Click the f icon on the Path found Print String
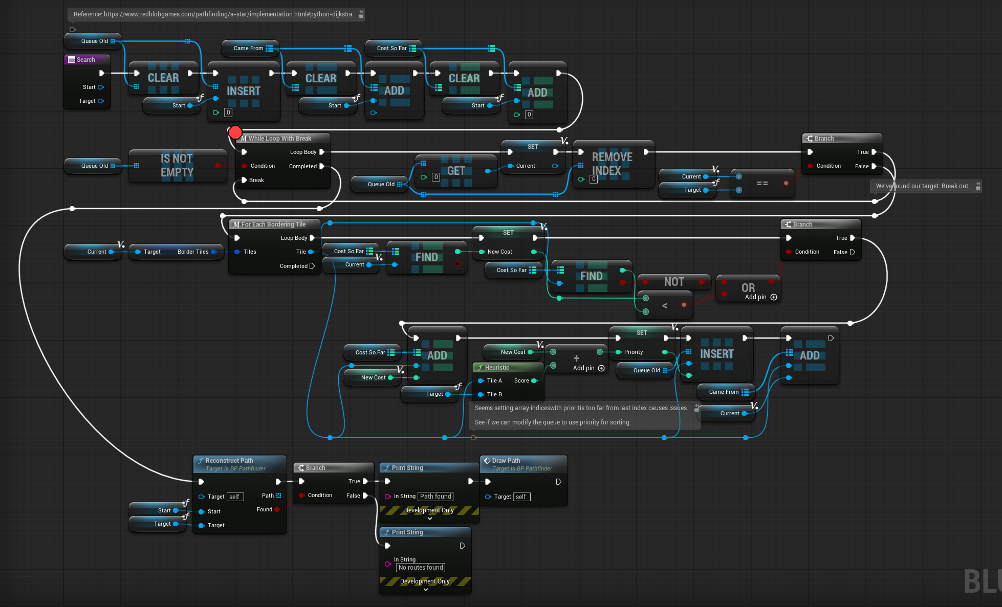 point(386,467)
